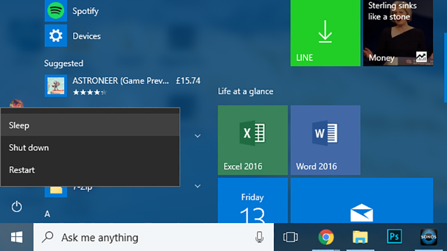Viewport: 447px width, 251px height.
Task: Click the Suggested section heading
Action: (64, 64)
